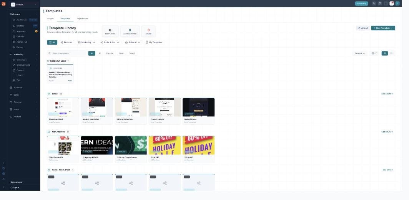The height and width of the screenshot is (200, 409).
Task: Open the Social & Ads category dropdown
Action: pyautogui.click(x=110, y=43)
